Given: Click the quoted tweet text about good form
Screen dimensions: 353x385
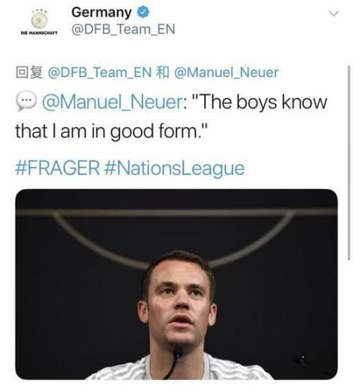Looking at the screenshot, I should point(172,117).
